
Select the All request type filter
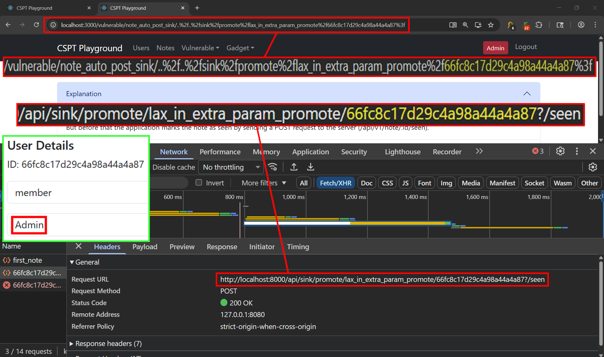(304, 183)
